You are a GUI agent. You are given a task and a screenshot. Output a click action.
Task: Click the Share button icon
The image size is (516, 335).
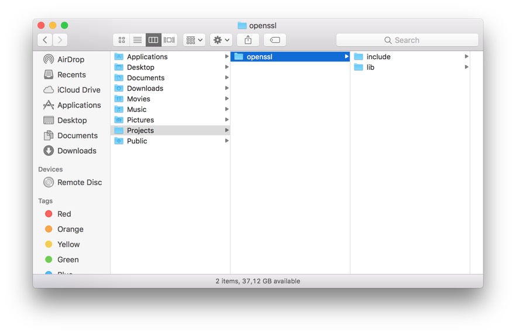[x=248, y=40]
